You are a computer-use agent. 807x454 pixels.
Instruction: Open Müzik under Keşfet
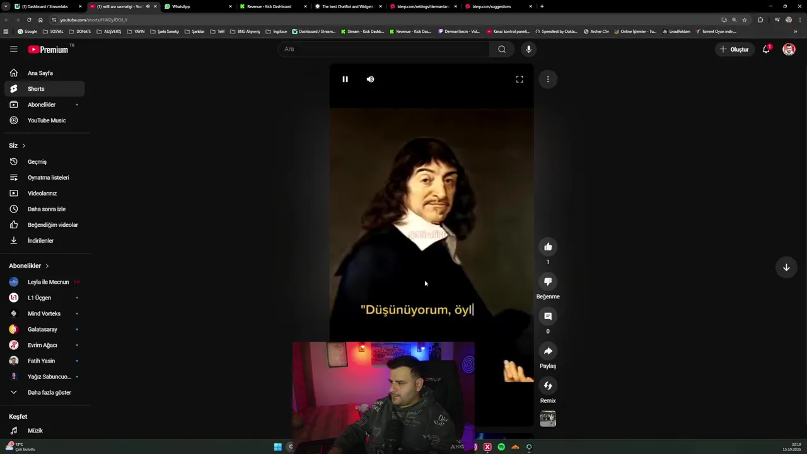(44, 431)
